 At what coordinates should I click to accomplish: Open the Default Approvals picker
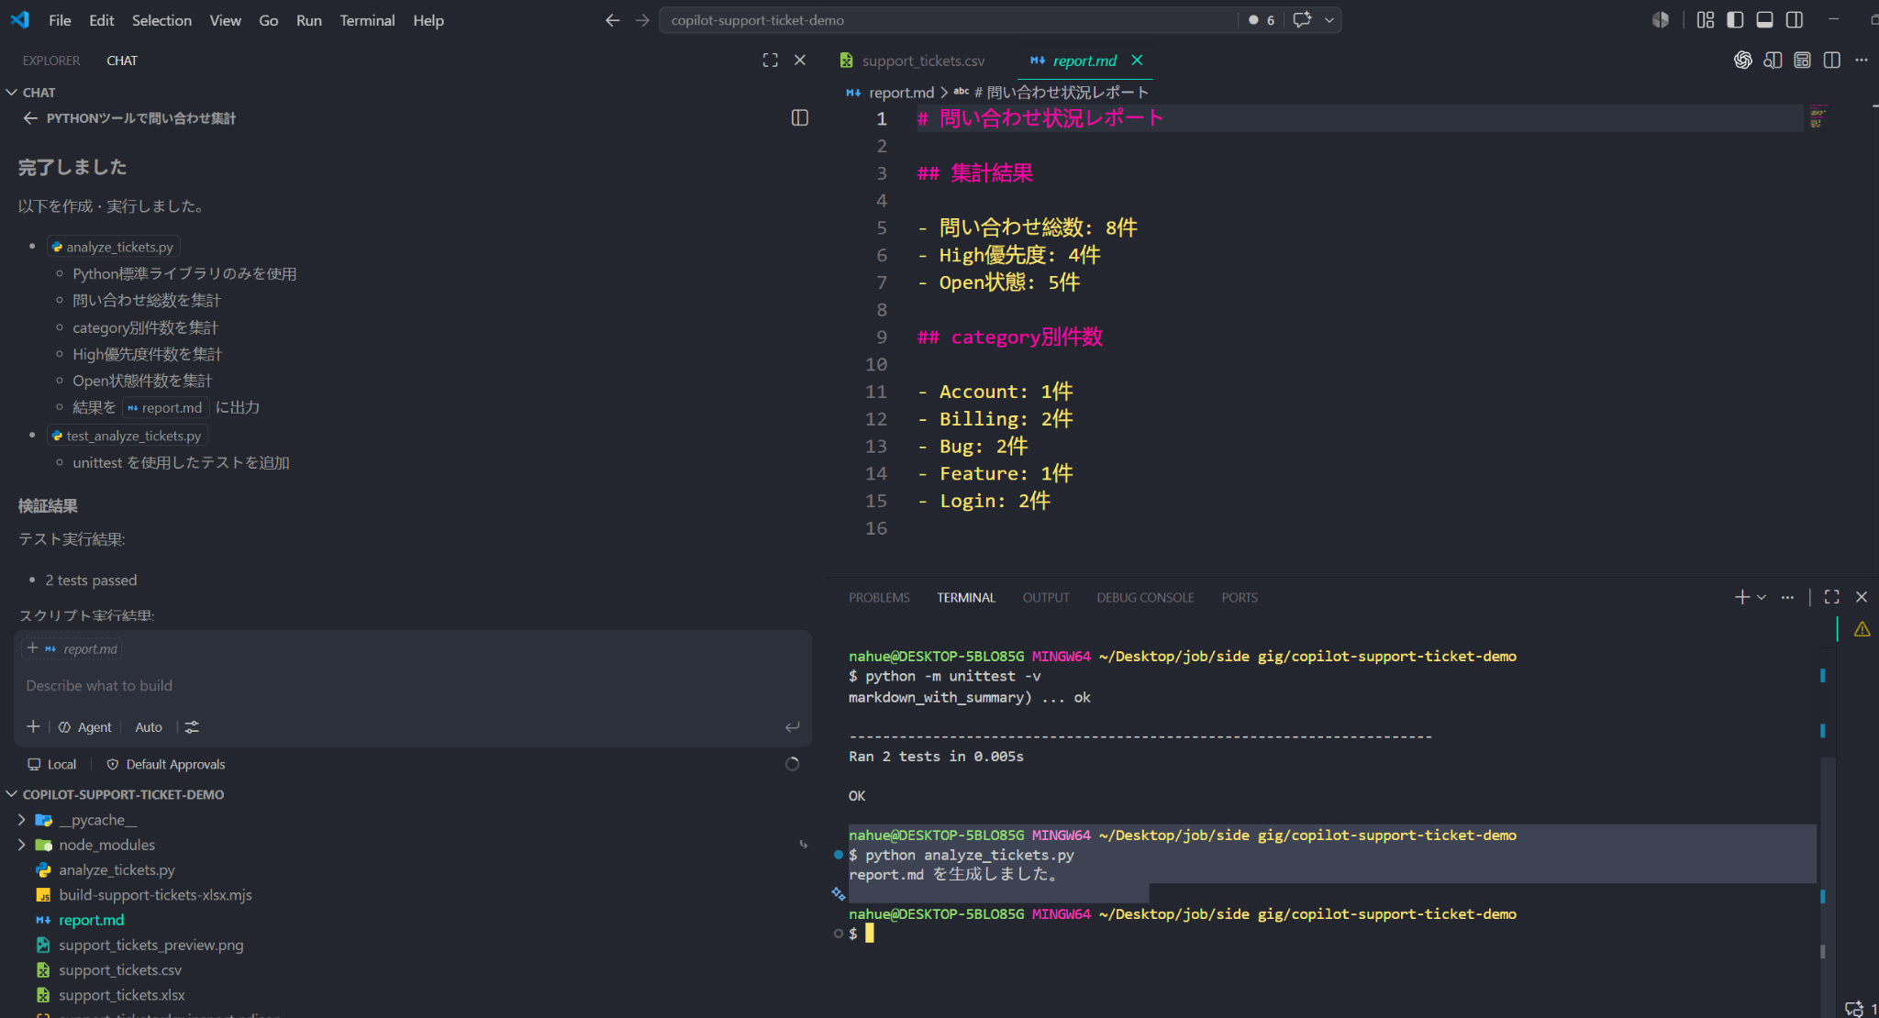(166, 764)
